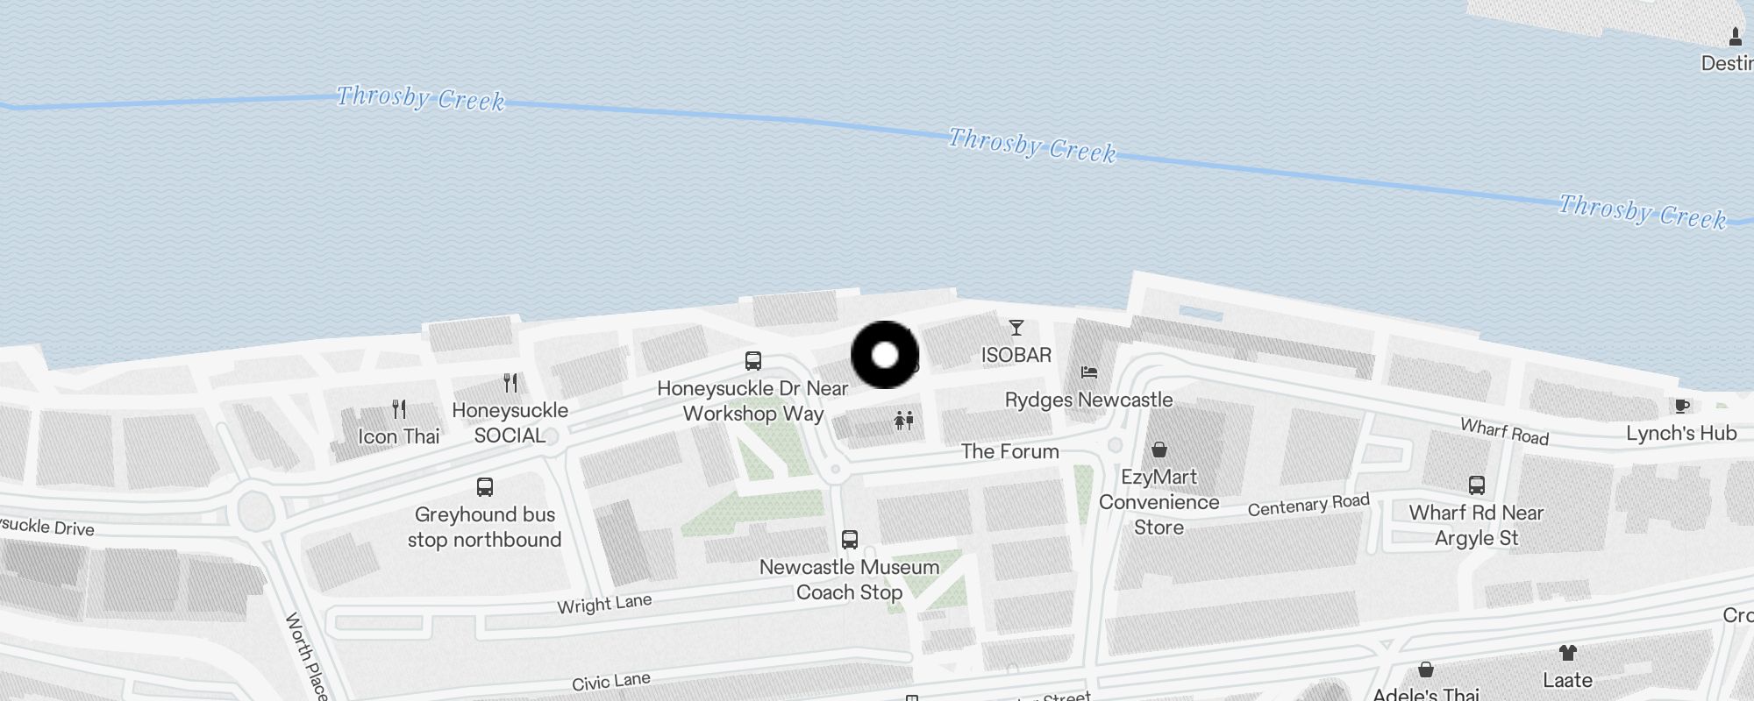Click the monument icon at top right
Image resolution: width=1754 pixels, height=701 pixels.
(1735, 36)
